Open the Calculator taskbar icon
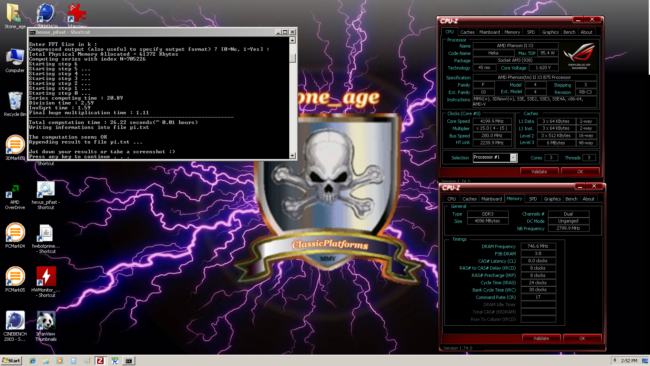This screenshot has height=366, width=650. pyautogui.click(x=74, y=361)
